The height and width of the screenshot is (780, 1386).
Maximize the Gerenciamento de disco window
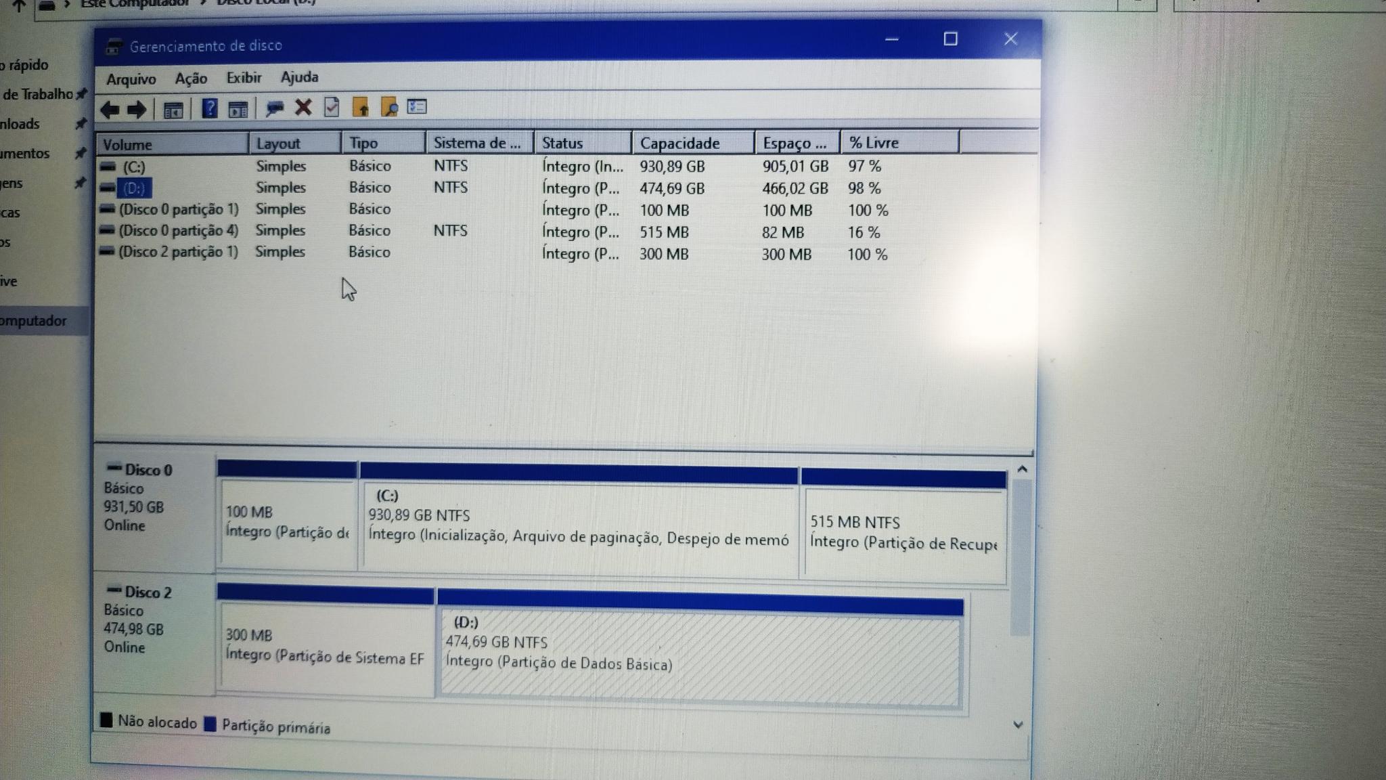point(950,39)
